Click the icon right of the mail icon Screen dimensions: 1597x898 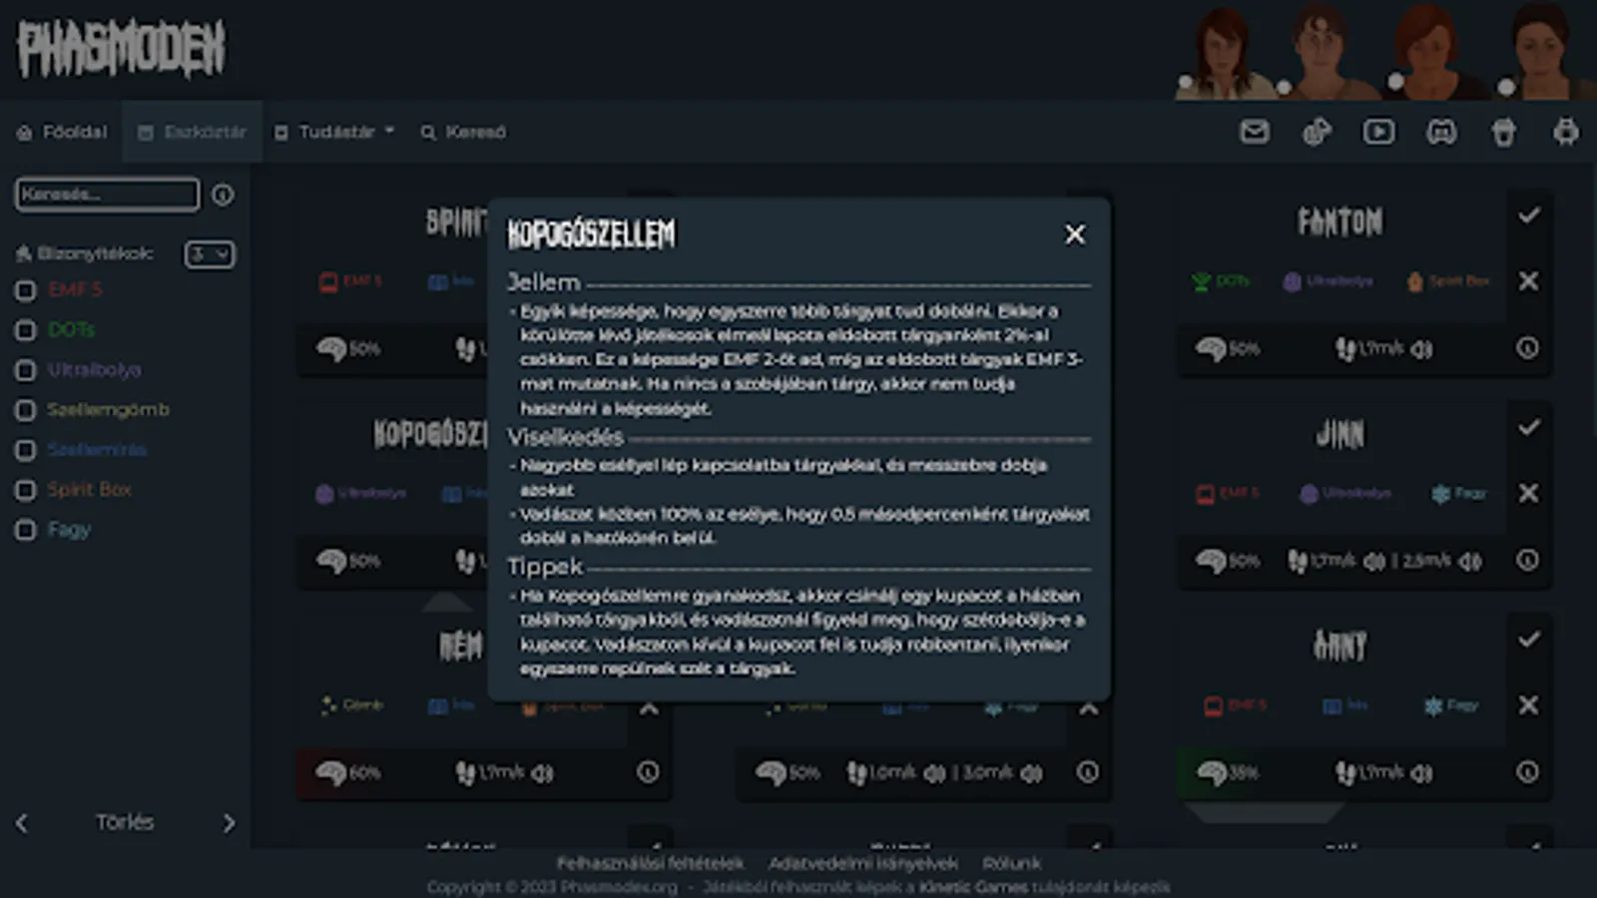1317,132
